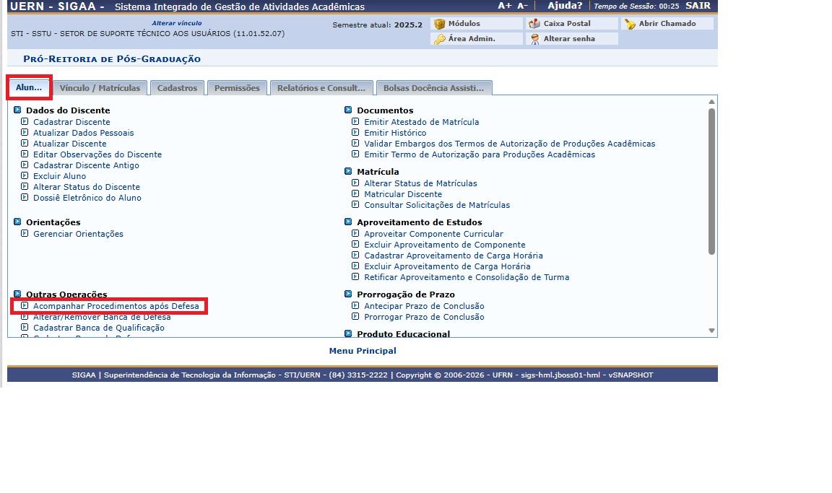The width and height of the screenshot is (832, 493).
Task: Click the Alterar senha user icon
Action: point(534,39)
